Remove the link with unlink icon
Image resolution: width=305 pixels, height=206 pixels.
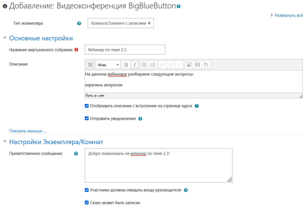point(171,65)
